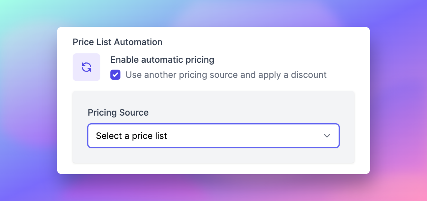Expand the price list selector arrow
The height and width of the screenshot is (201, 427).
(x=327, y=136)
